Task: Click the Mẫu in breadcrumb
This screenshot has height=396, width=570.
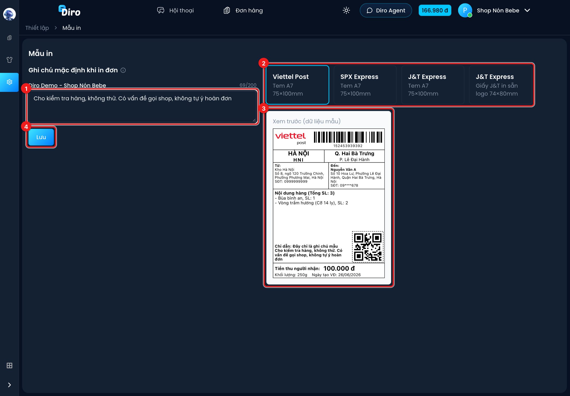Action: [x=72, y=28]
